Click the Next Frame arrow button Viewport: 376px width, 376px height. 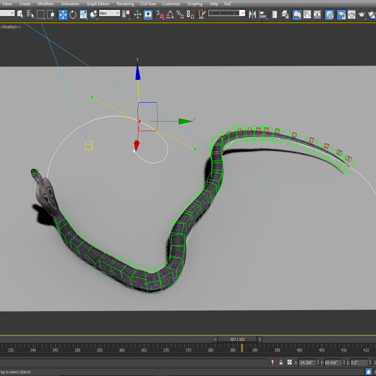click(x=260, y=339)
